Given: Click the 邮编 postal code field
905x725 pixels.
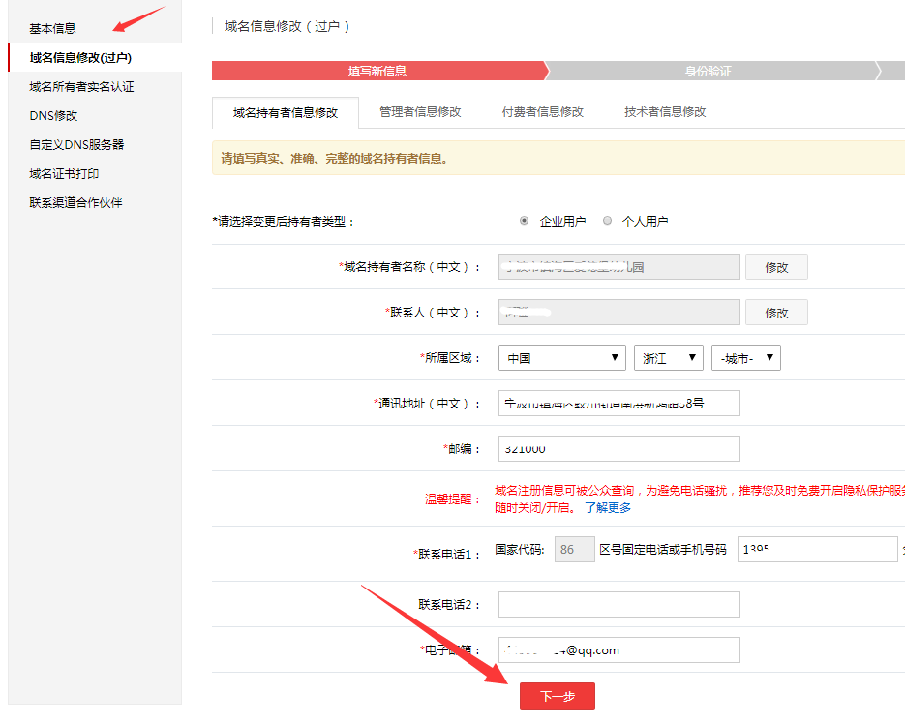Looking at the screenshot, I should [x=618, y=449].
